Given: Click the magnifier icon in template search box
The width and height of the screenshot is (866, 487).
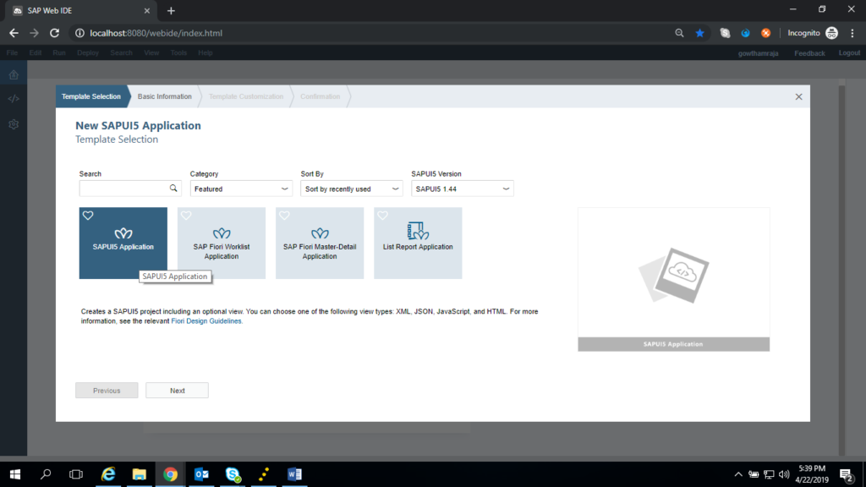Looking at the screenshot, I should click(x=173, y=189).
